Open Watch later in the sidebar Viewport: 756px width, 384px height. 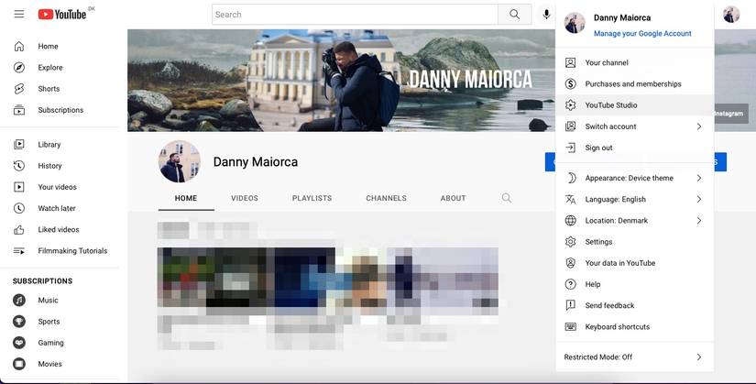click(60, 208)
